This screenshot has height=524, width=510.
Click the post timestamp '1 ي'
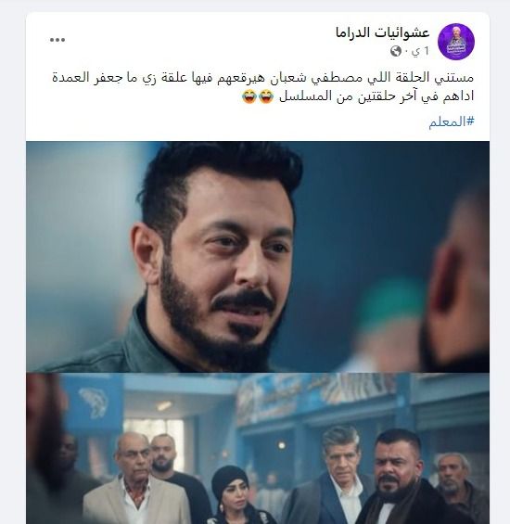coord(420,51)
